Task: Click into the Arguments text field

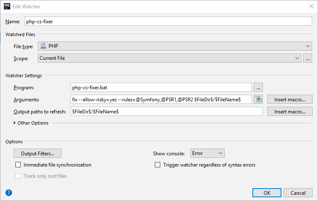Action: (161, 99)
